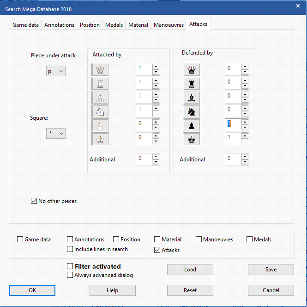Open the Piece under attack dropdown
Image resolution: width=307 pixels, height=307 pixels.
(56, 71)
